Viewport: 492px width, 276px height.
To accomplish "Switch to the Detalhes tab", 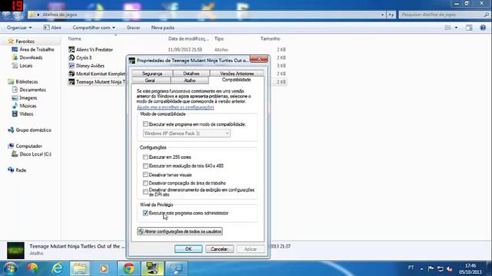I will coord(191,74).
